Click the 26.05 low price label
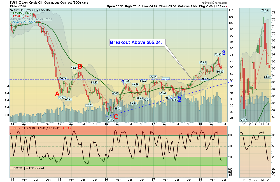Screen dimensions: 280x182 click(x=110, y=120)
